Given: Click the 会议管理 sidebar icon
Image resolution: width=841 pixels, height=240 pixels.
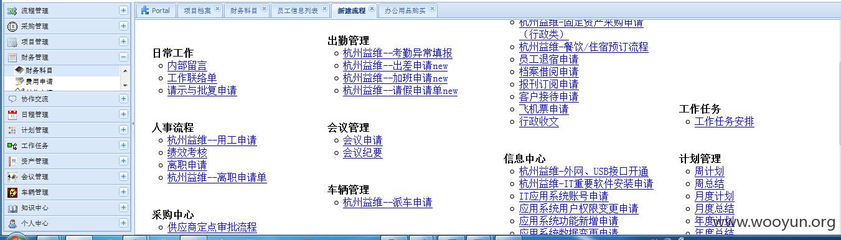Looking at the screenshot, I should coord(12,177).
